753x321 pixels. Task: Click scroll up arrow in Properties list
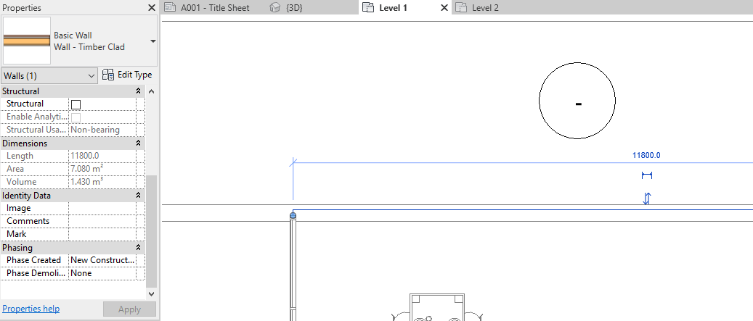click(x=151, y=91)
